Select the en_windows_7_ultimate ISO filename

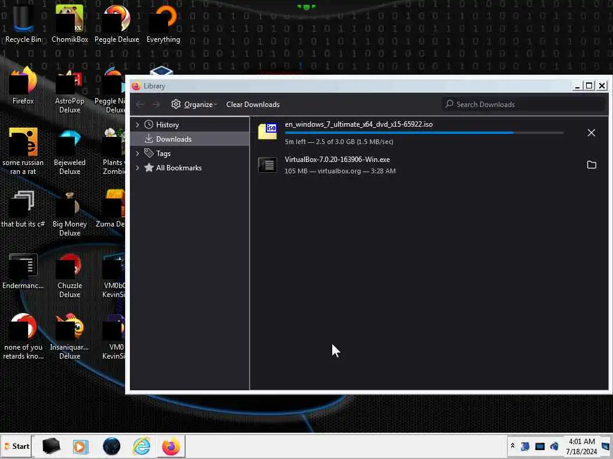point(359,124)
